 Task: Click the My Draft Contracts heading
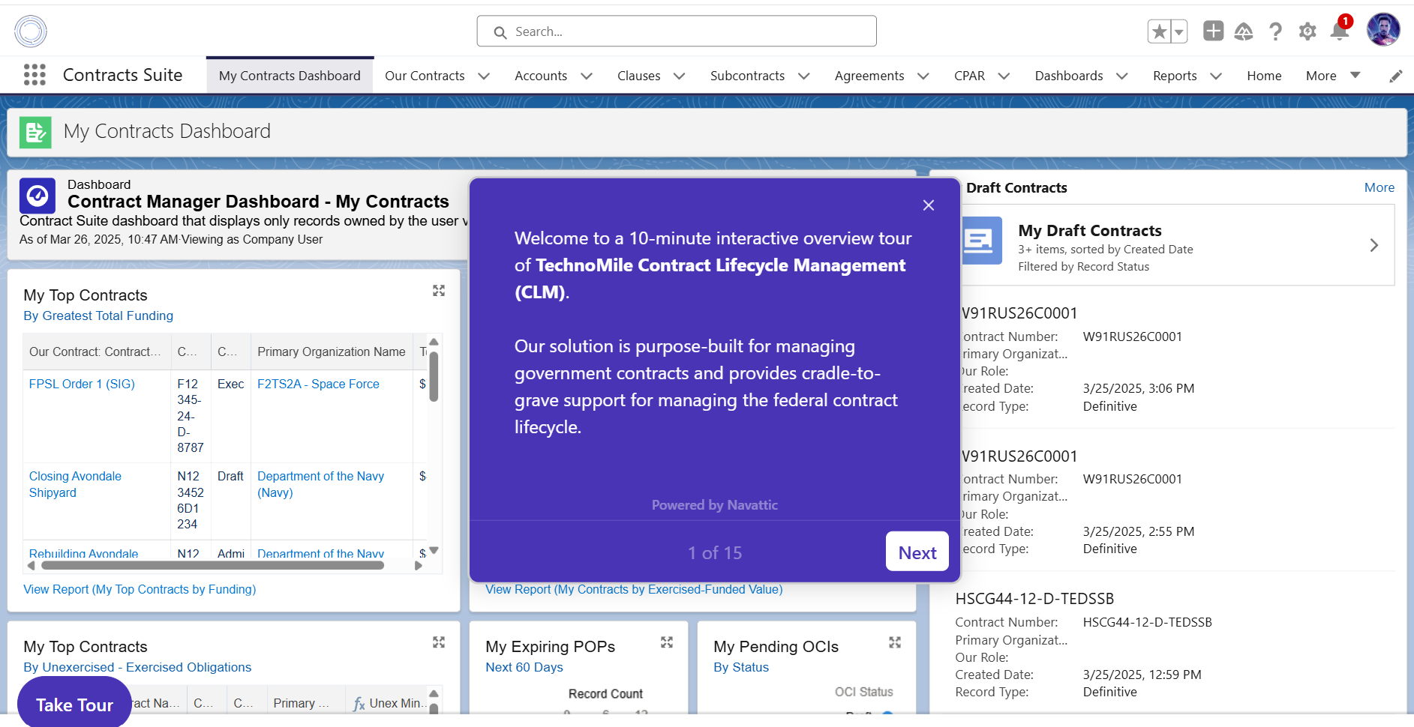click(1090, 231)
